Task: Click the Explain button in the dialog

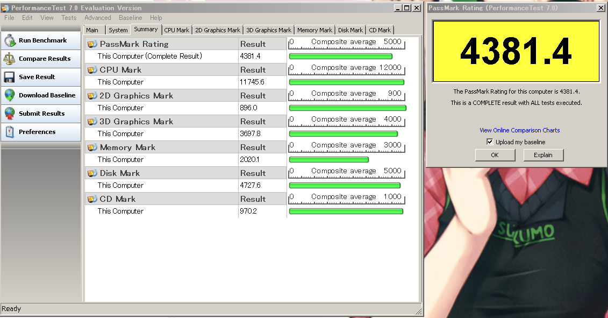Action: pyautogui.click(x=543, y=155)
